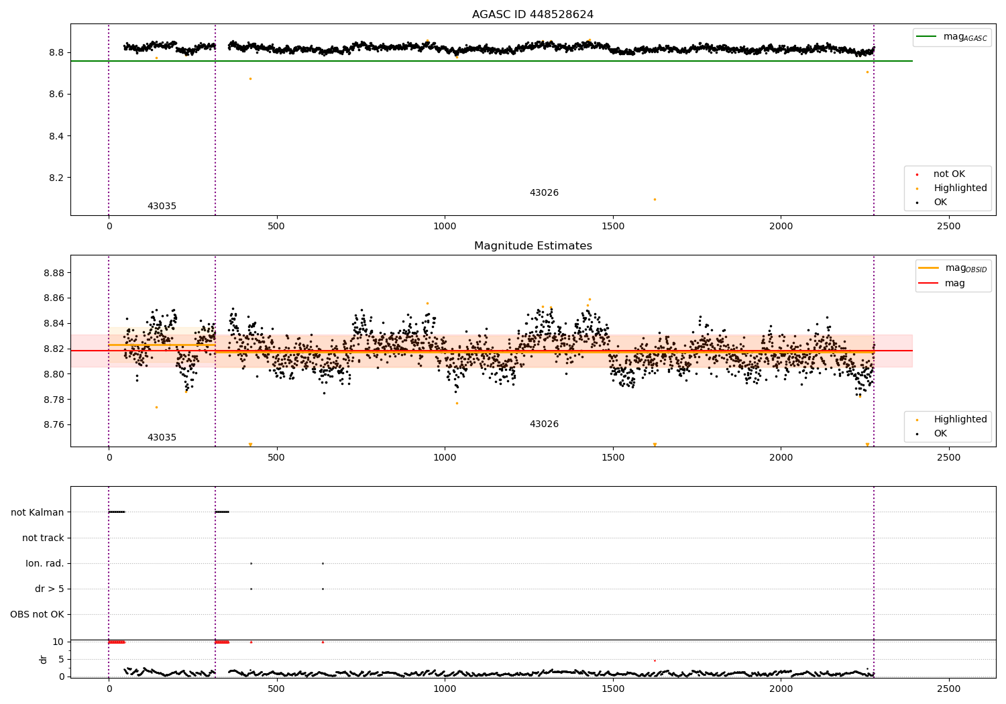Click the 5 tick on the dr axis
The image size is (1006, 704).
[x=61, y=659]
